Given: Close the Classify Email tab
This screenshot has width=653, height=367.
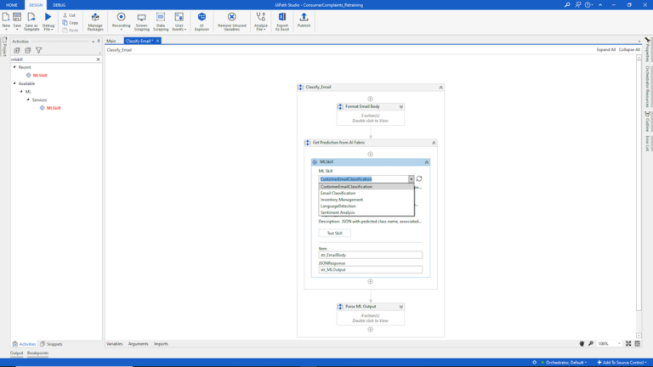Looking at the screenshot, I should 158,41.
